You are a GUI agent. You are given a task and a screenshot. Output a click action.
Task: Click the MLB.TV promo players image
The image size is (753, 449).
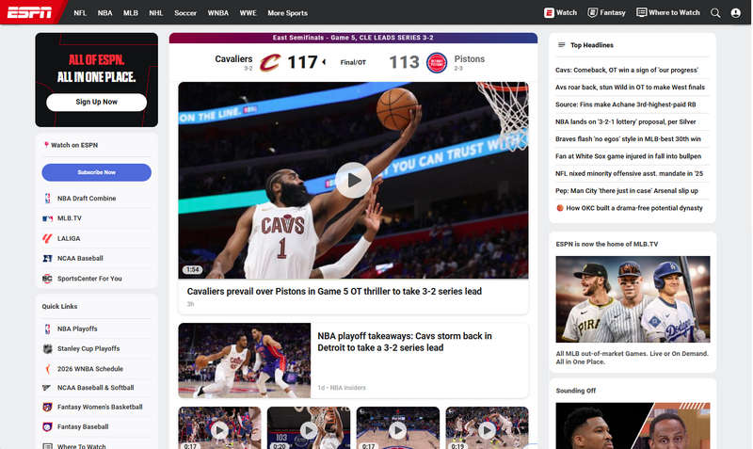coord(633,299)
